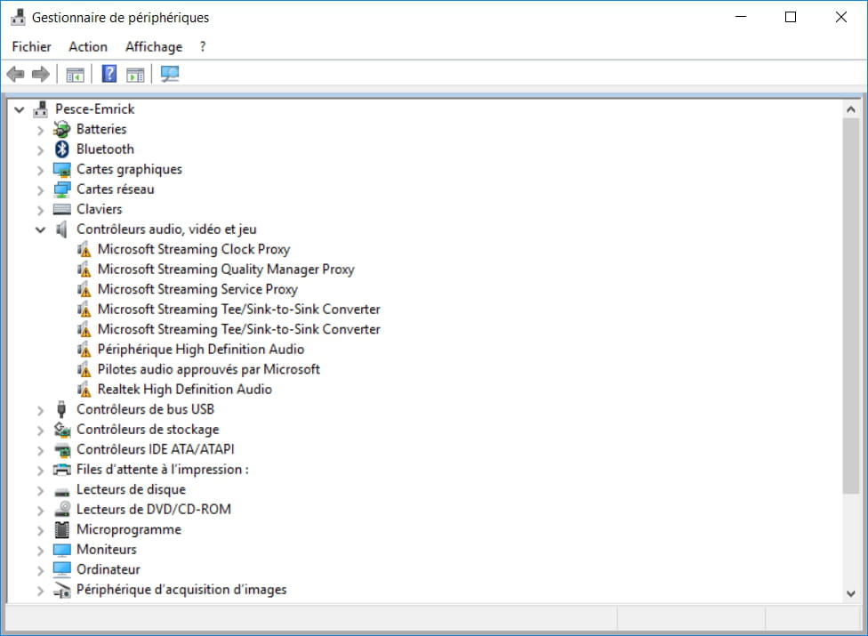Collapse the Pesce-Emrick root node
This screenshot has width=868, height=636.
20,109
